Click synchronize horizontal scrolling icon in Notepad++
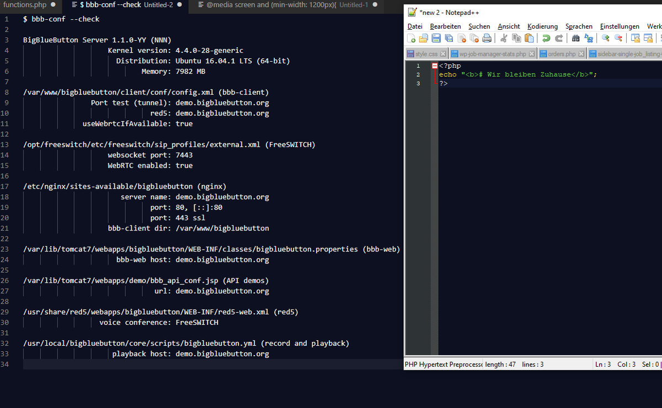The height and width of the screenshot is (408, 662). 648,38
